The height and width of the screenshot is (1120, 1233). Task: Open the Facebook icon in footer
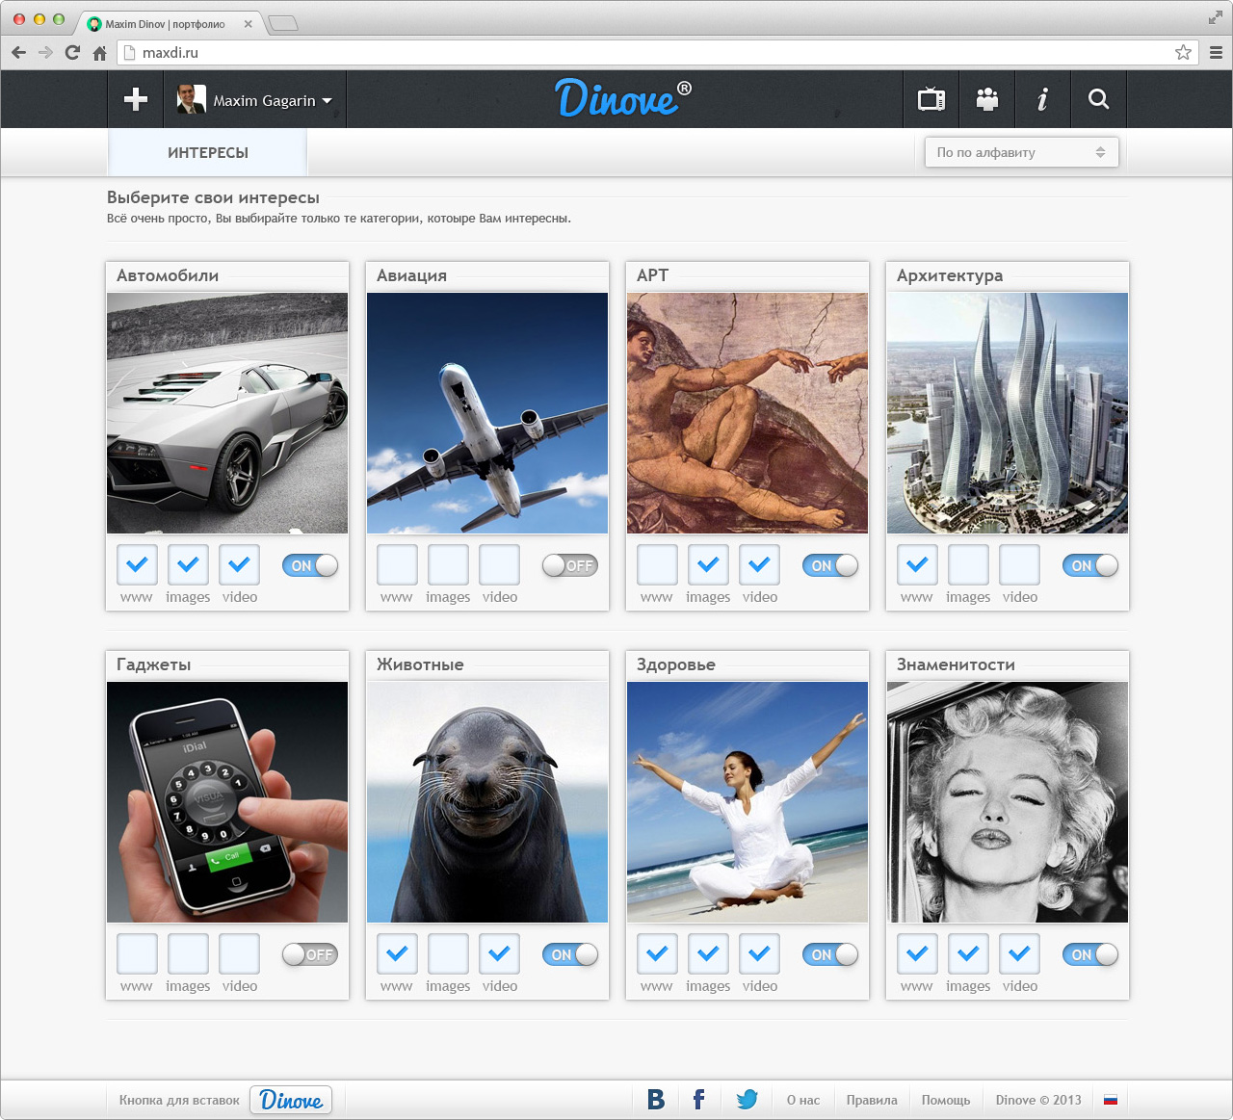(x=699, y=1100)
